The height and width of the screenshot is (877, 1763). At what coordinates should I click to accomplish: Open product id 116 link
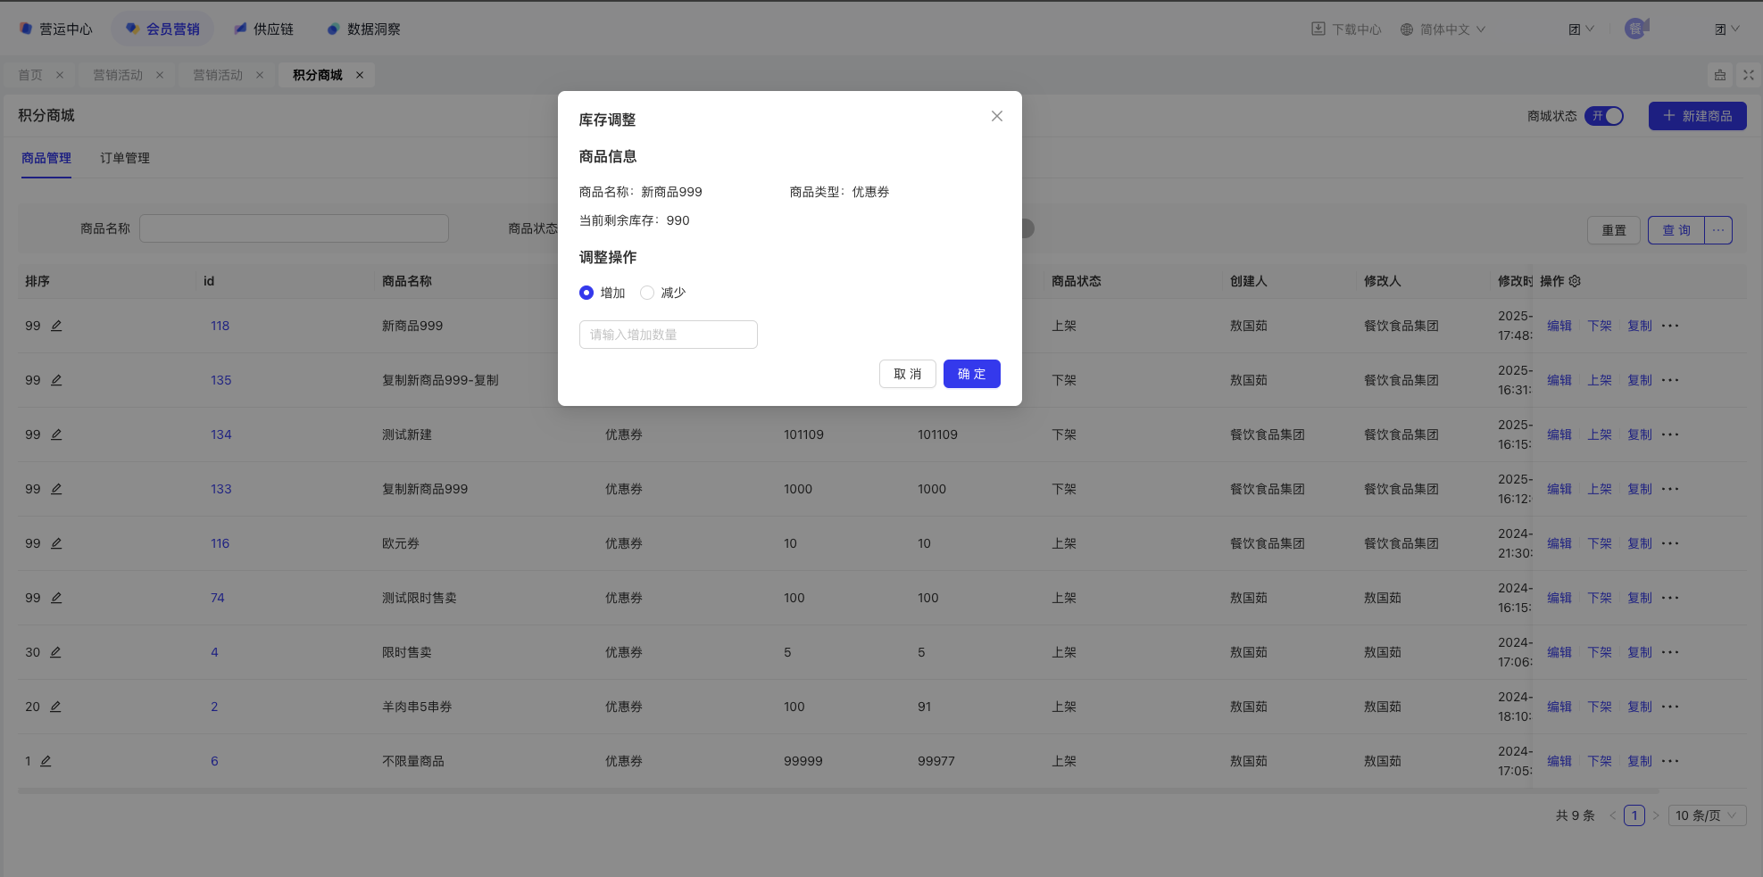pos(220,543)
